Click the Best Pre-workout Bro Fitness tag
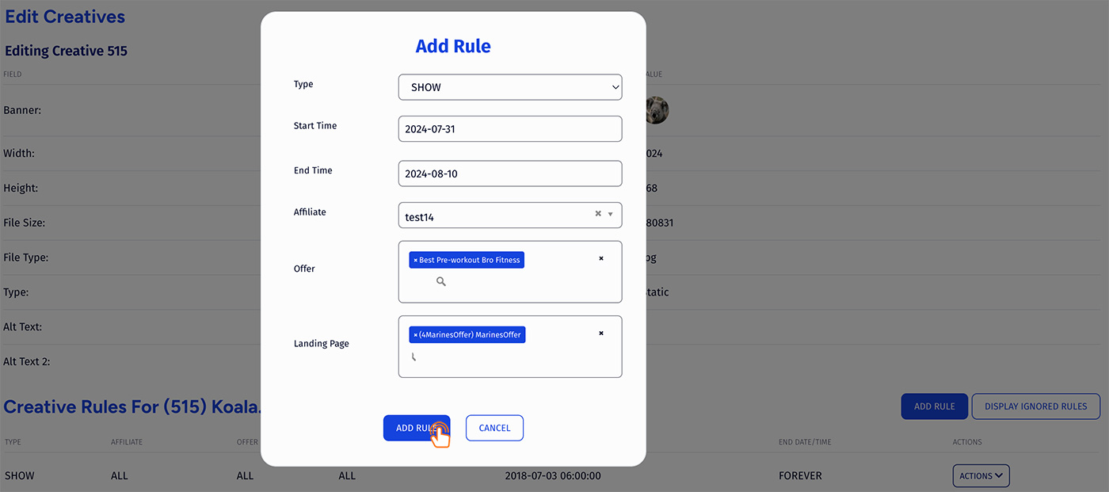 coord(467,260)
